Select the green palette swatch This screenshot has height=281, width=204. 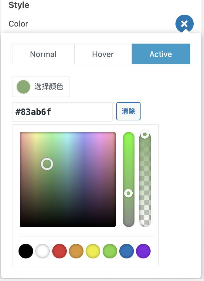coord(110,251)
